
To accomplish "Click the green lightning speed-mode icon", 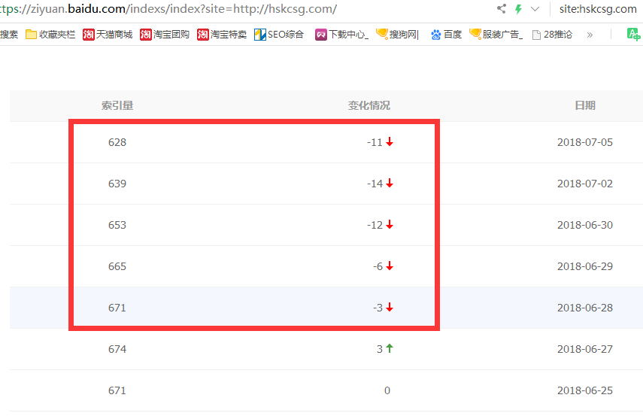I will click(x=518, y=9).
